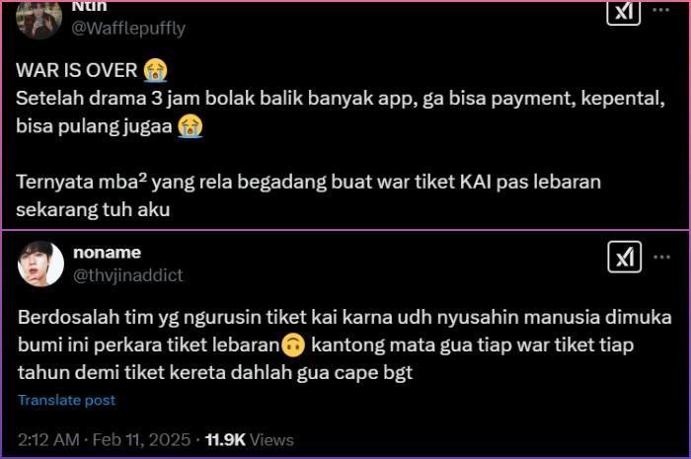The height and width of the screenshot is (459, 691).
Task: Click the 'Translate post' link
Action: click(66, 400)
